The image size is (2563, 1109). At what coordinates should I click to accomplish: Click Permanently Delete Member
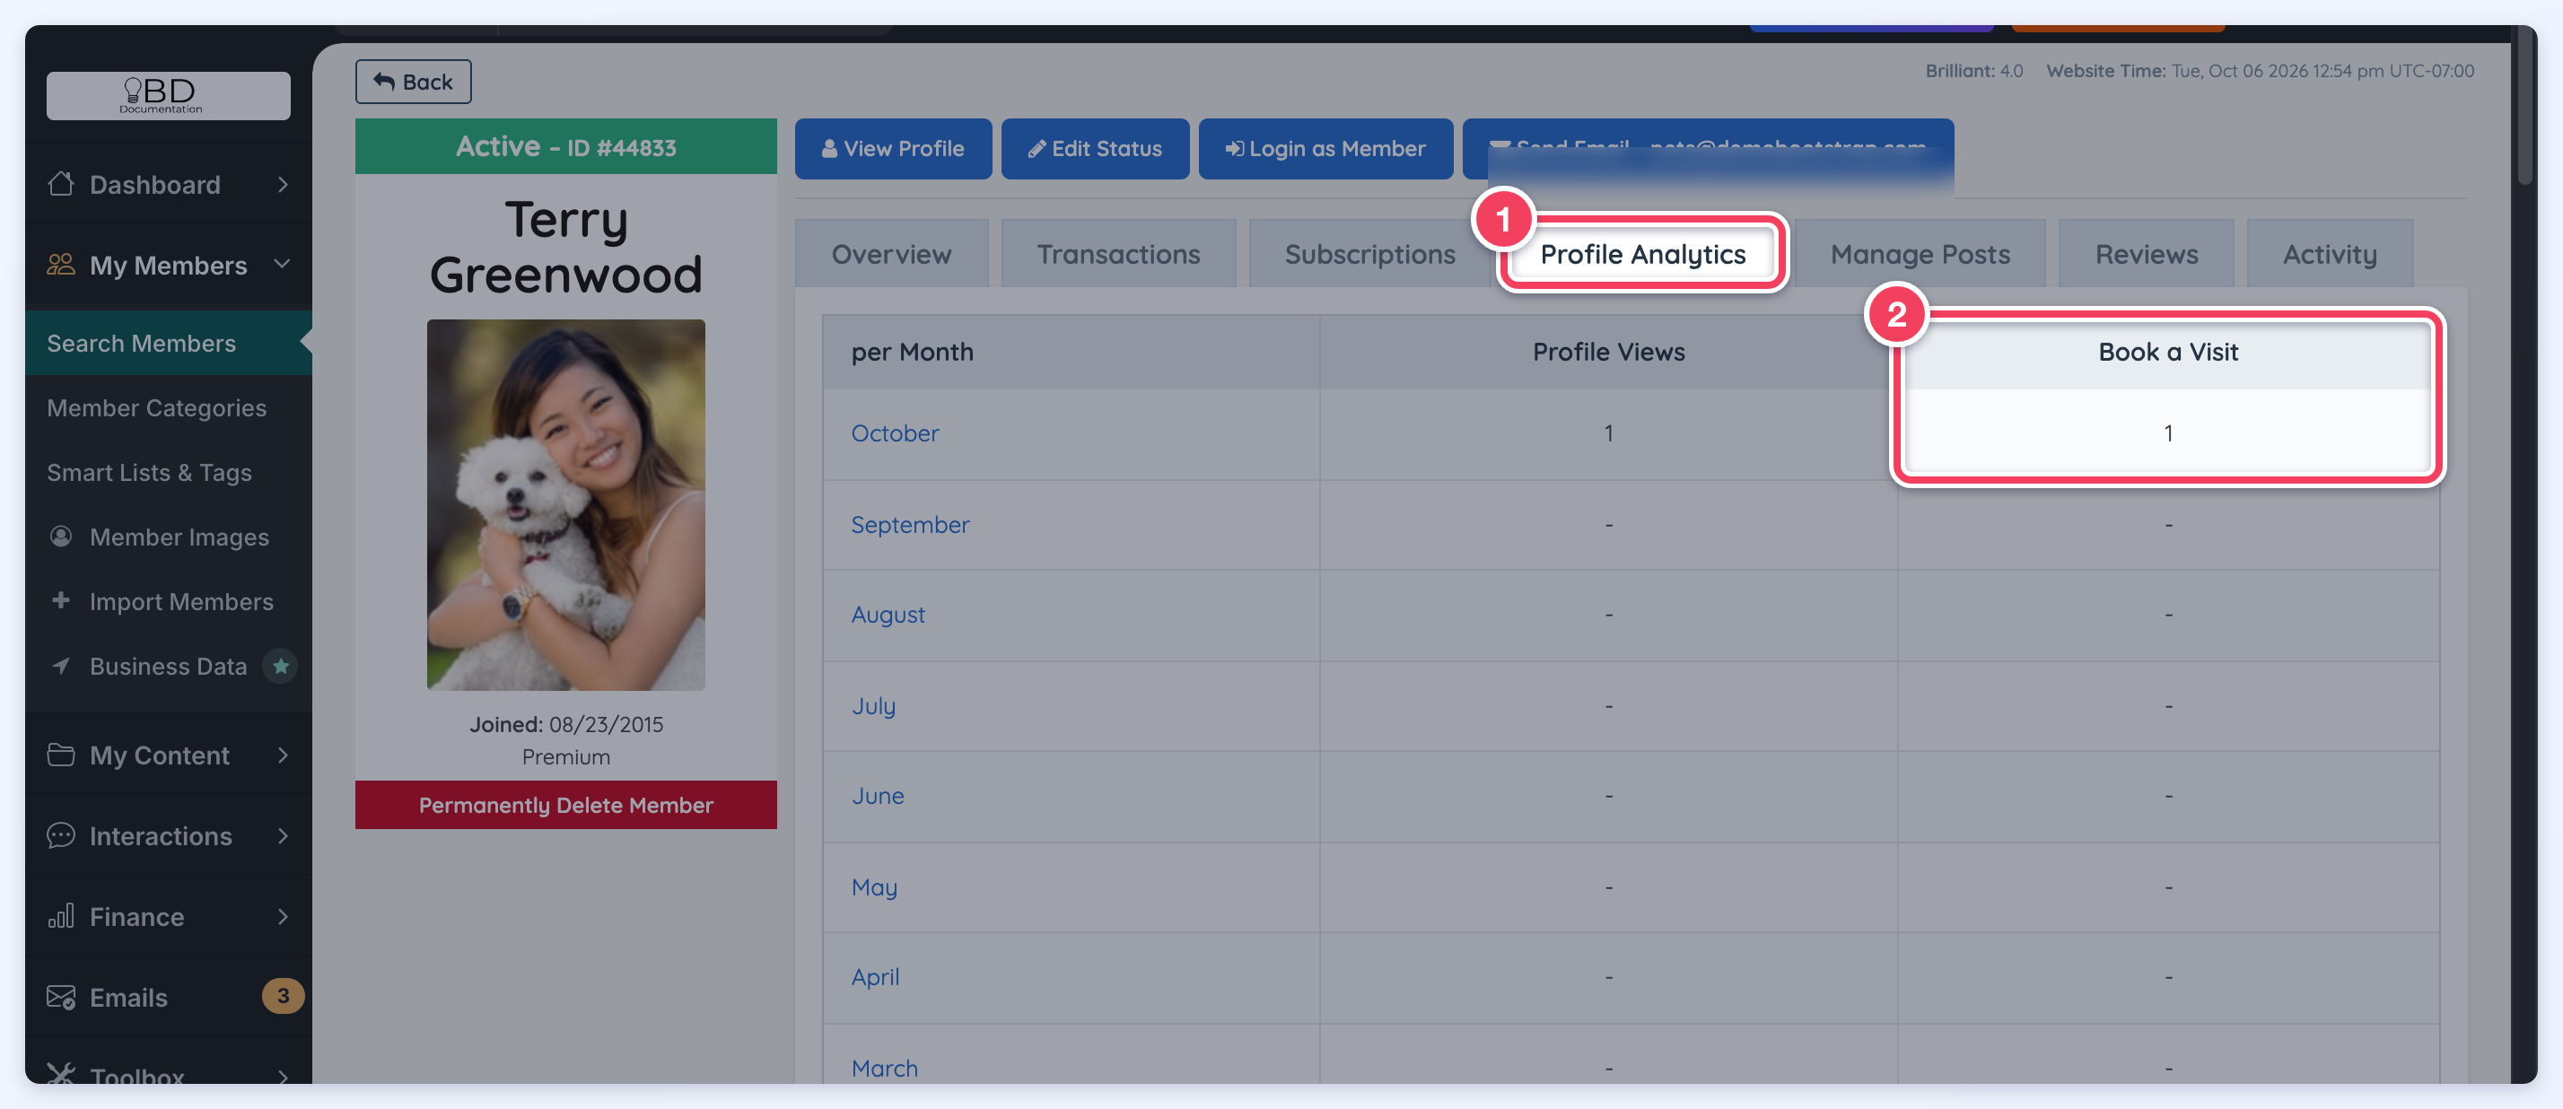tap(565, 805)
